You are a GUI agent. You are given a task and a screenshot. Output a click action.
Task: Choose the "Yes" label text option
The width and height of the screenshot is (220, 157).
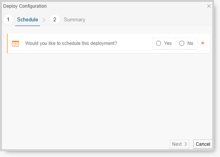click(x=168, y=43)
